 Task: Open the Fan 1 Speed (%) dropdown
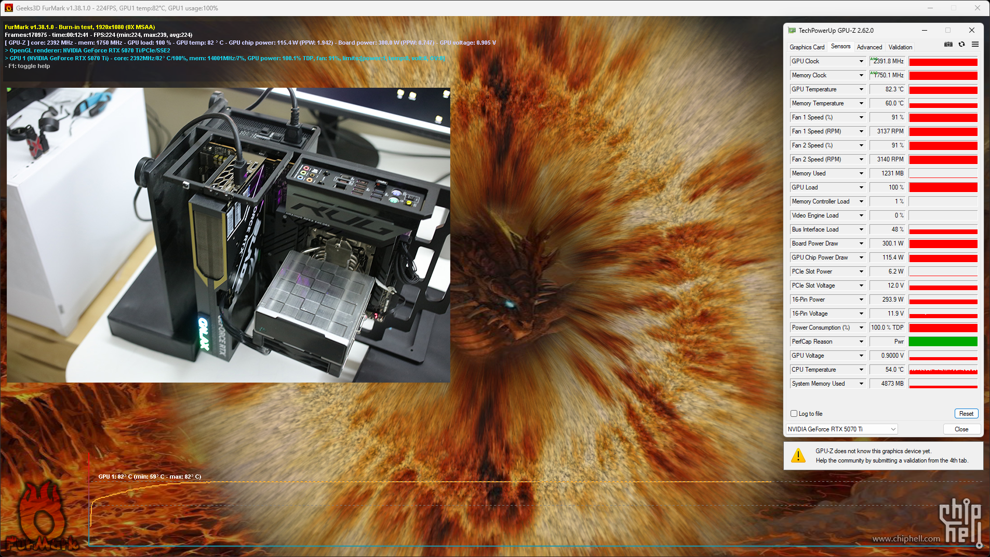click(861, 117)
